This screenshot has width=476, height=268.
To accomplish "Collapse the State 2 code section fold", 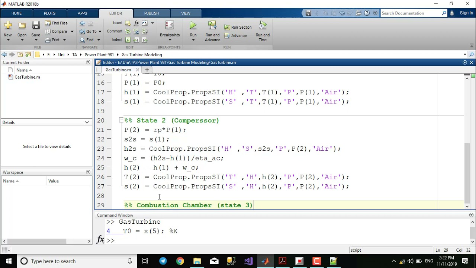I will point(121,120).
